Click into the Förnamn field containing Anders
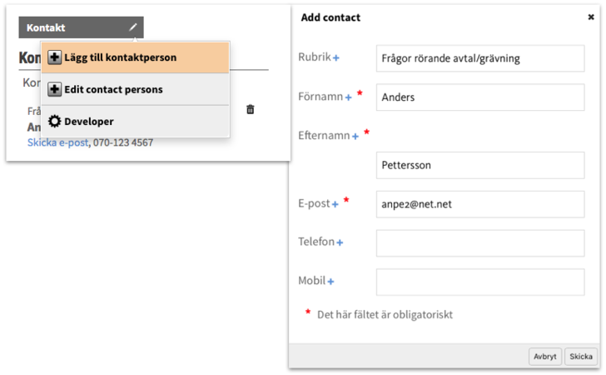Screen dimensions: 606x375 coord(479,97)
